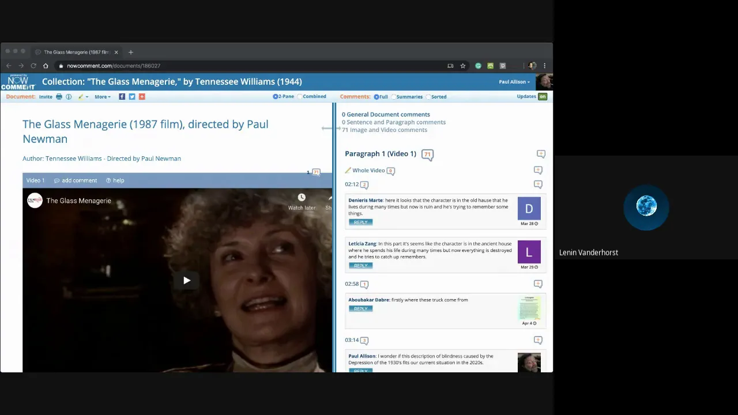Open the highlighter pencil dropdown
Viewport: 738px width, 415px height.
(x=83, y=97)
